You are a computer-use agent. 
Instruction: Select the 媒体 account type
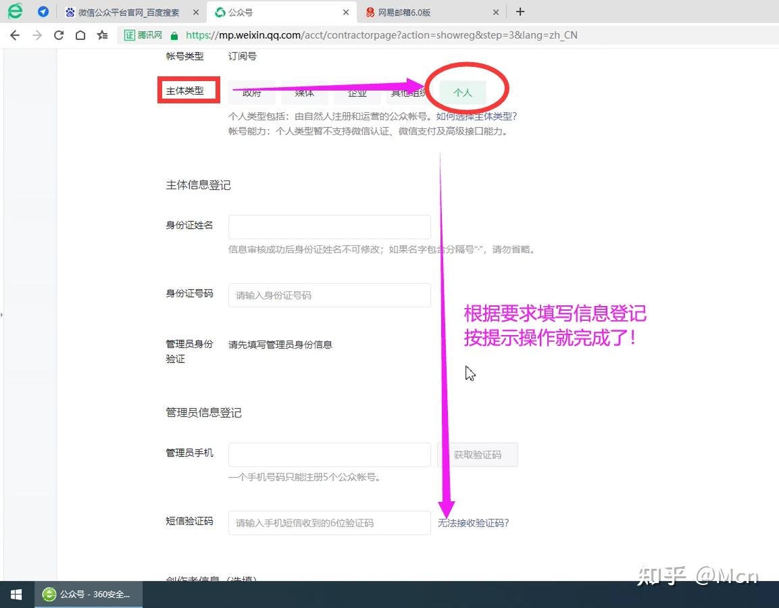click(304, 93)
